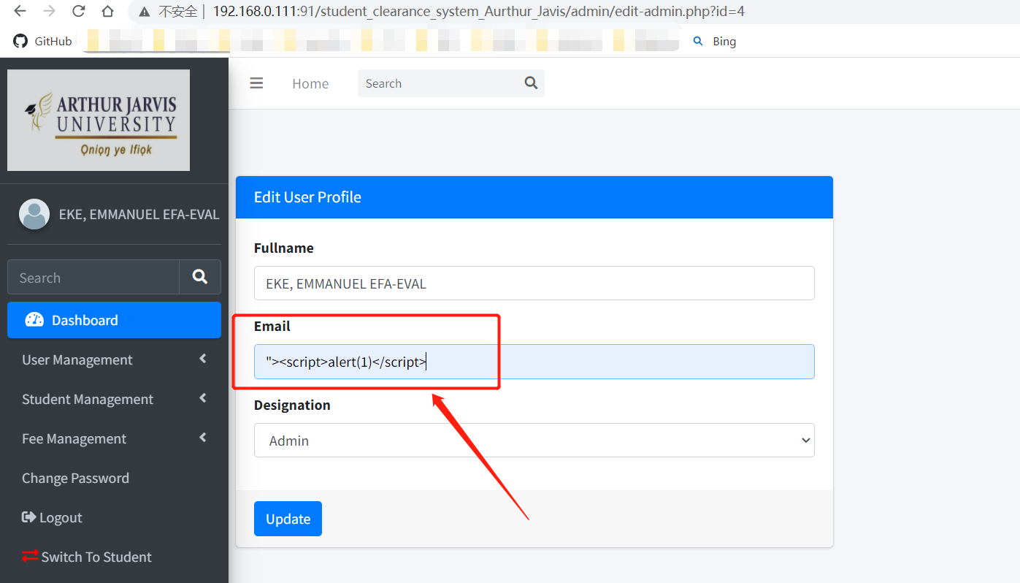Click the Fullname input field

pos(534,283)
